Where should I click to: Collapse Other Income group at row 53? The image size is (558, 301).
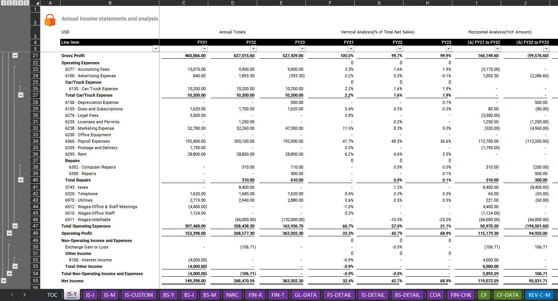point(15,266)
